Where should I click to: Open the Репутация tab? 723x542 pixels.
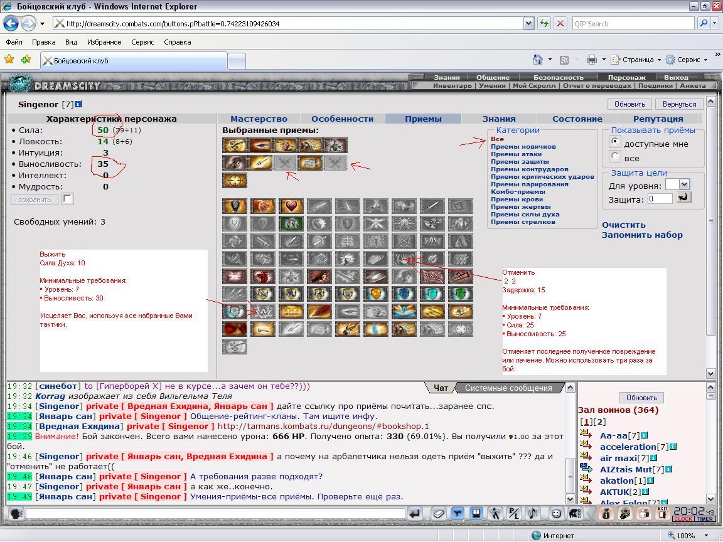tap(658, 119)
